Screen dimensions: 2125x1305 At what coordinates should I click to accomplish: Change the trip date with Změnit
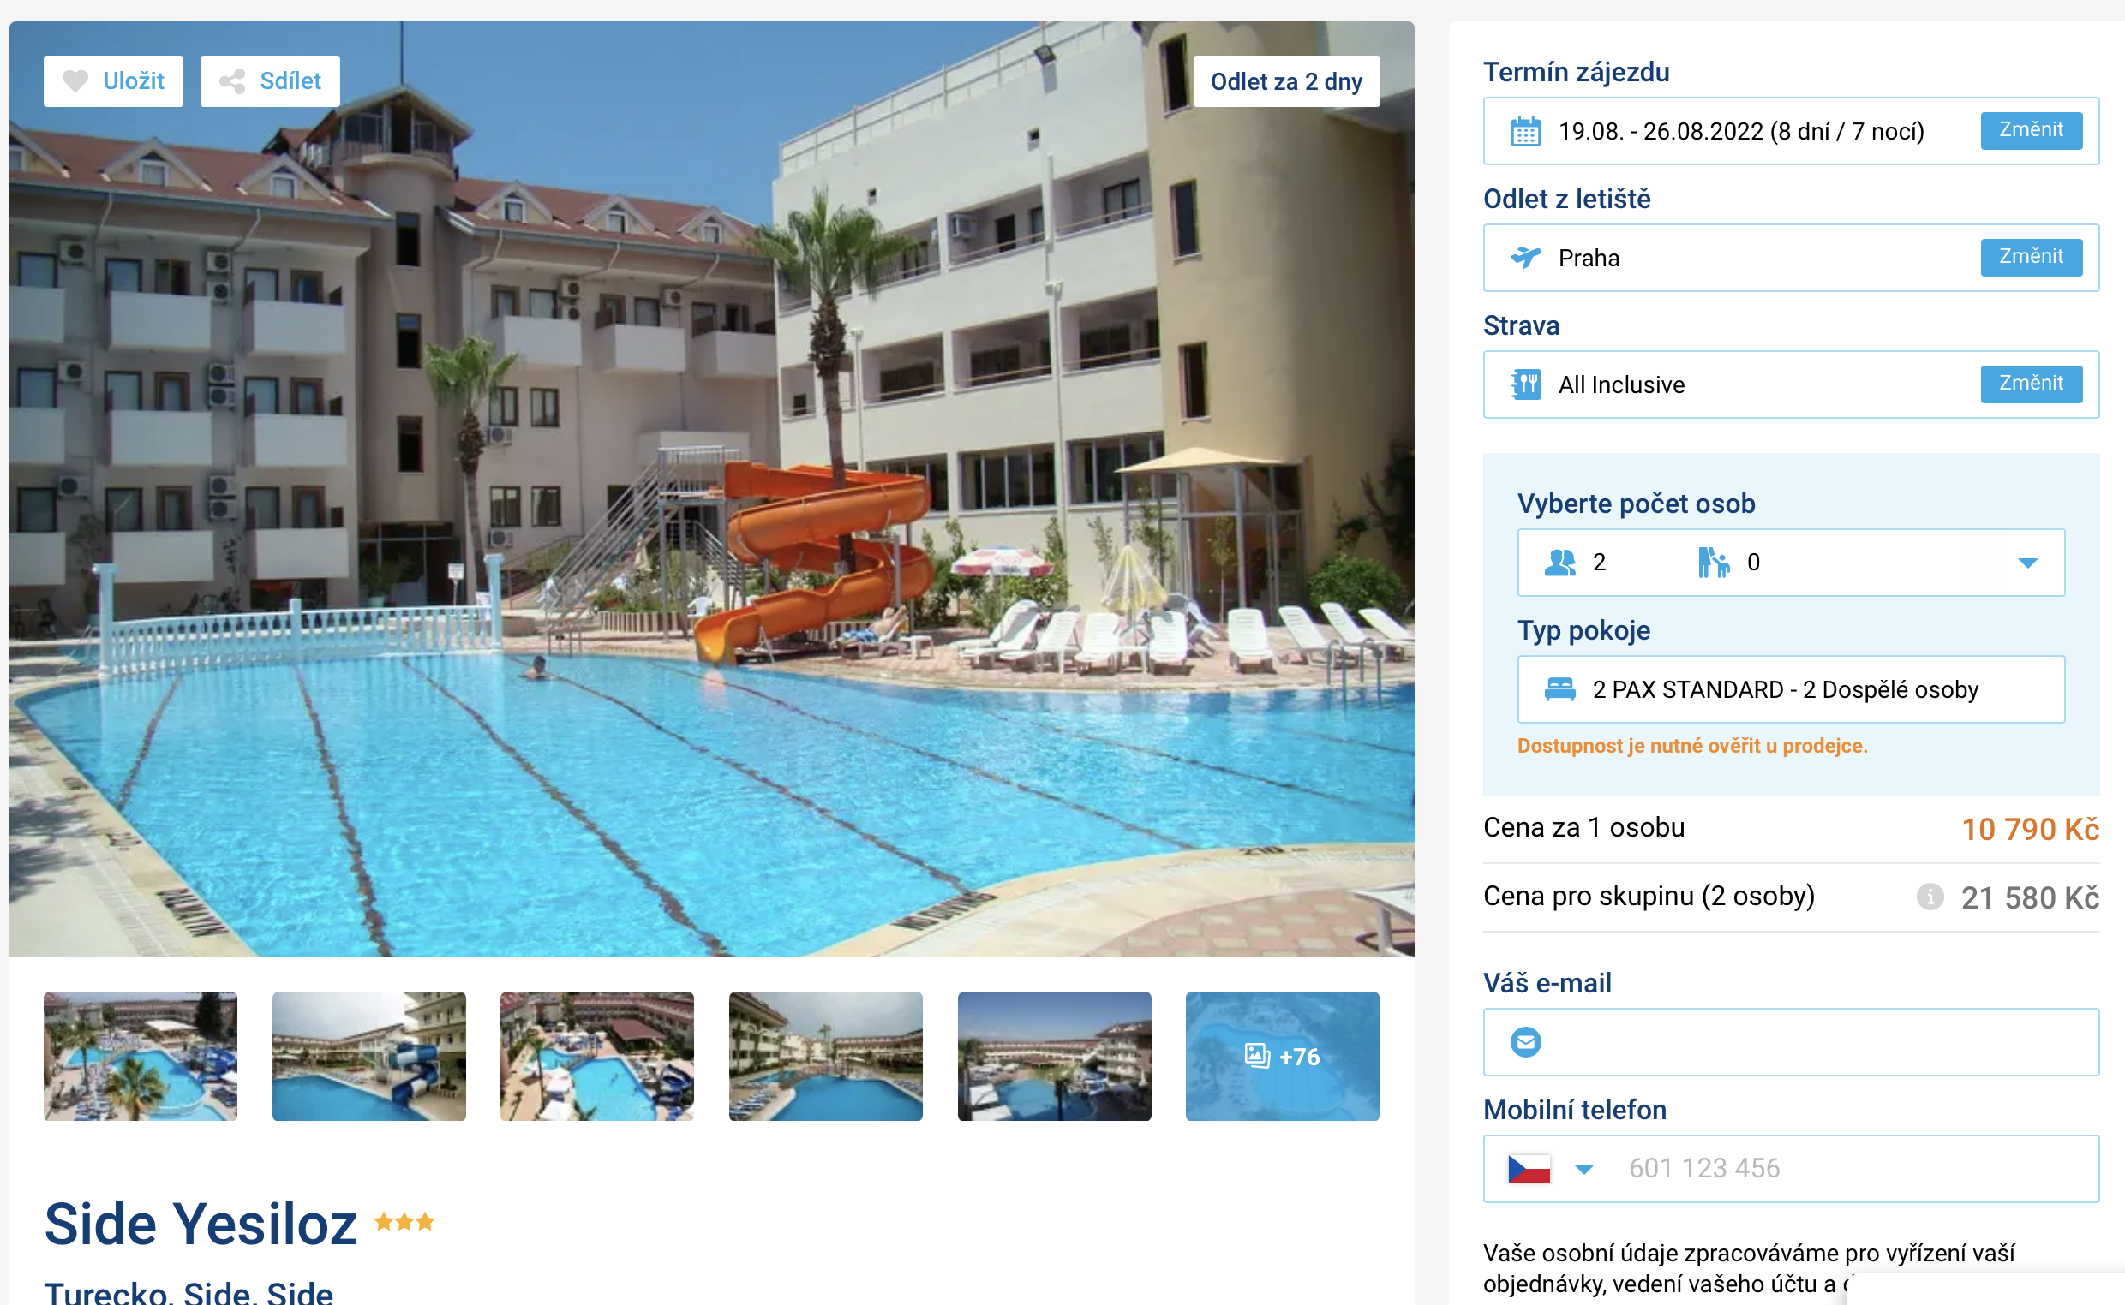point(2030,130)
